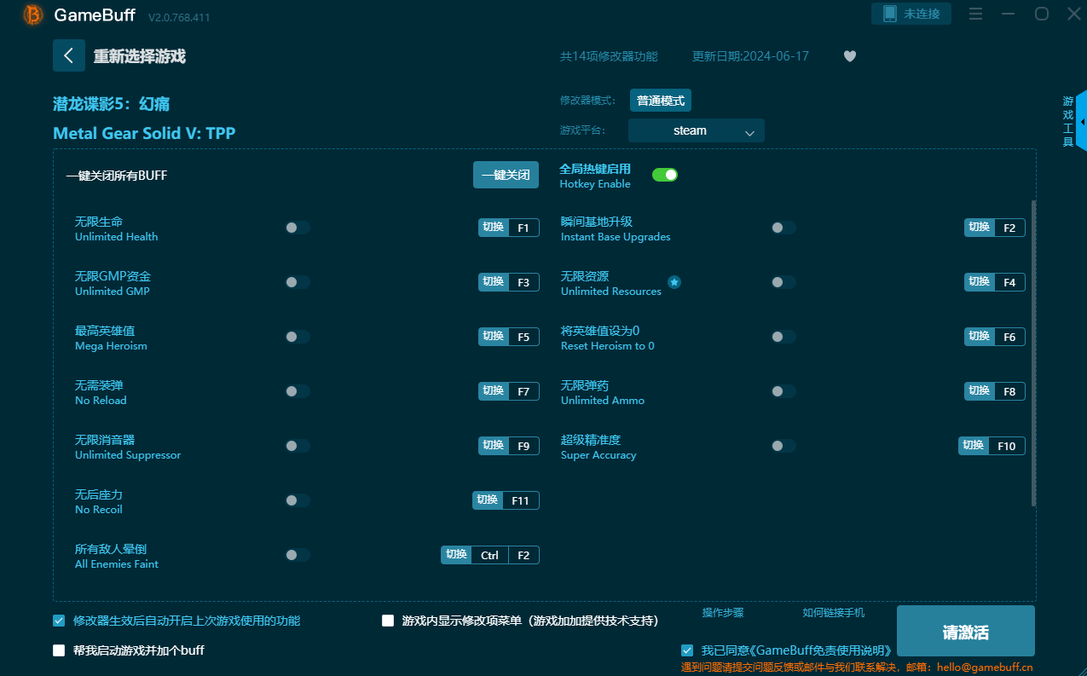Click the 一键关闭 button

(x=506, y=175)
